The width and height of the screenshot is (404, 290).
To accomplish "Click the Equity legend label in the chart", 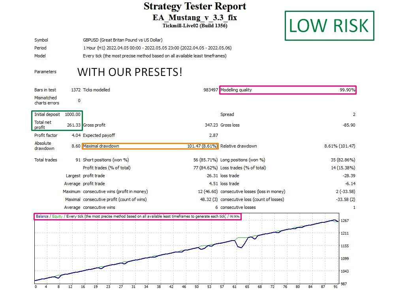I will coord(57,216).
